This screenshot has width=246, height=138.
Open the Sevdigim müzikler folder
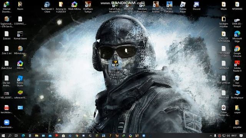(x=224, y=22)
